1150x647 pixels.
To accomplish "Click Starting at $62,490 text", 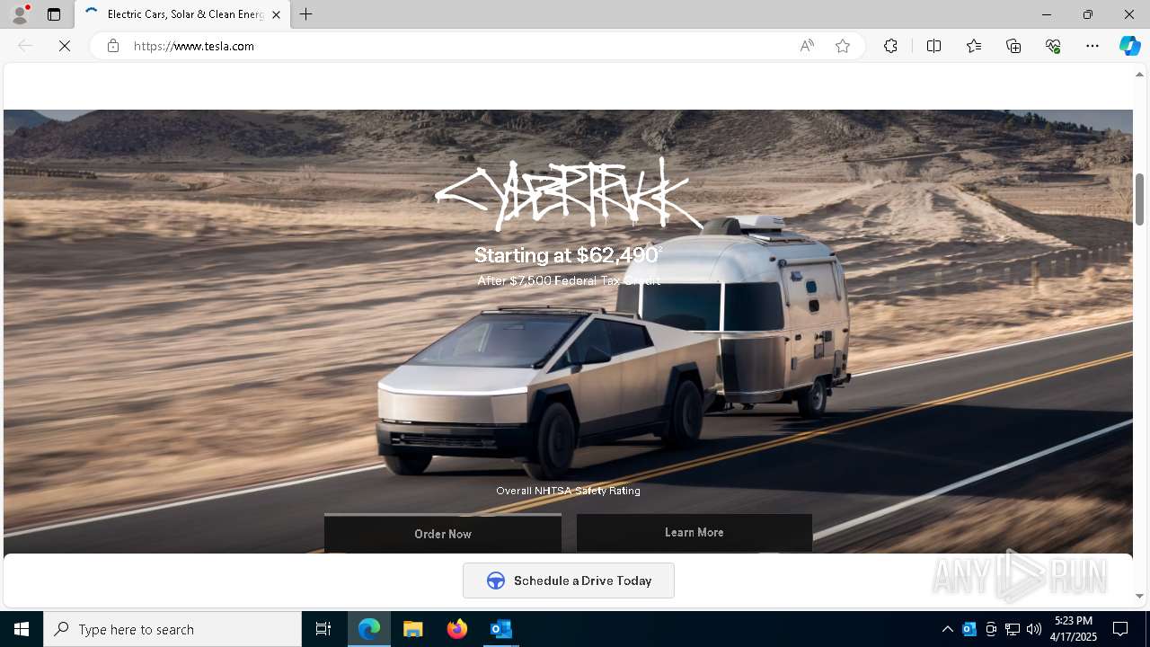I will pyautogui.click(x=569, y=255).
